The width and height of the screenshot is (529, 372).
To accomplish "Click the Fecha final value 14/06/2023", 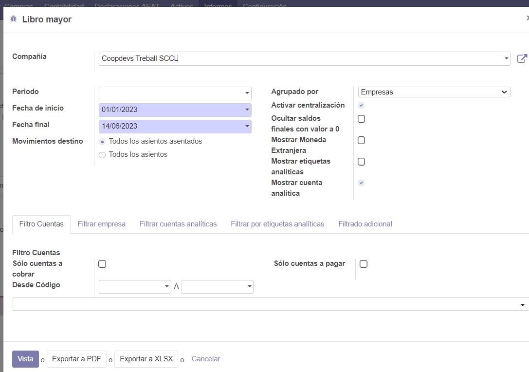I will [x=119, y=126].
